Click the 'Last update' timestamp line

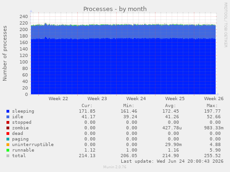coord(172,161)
